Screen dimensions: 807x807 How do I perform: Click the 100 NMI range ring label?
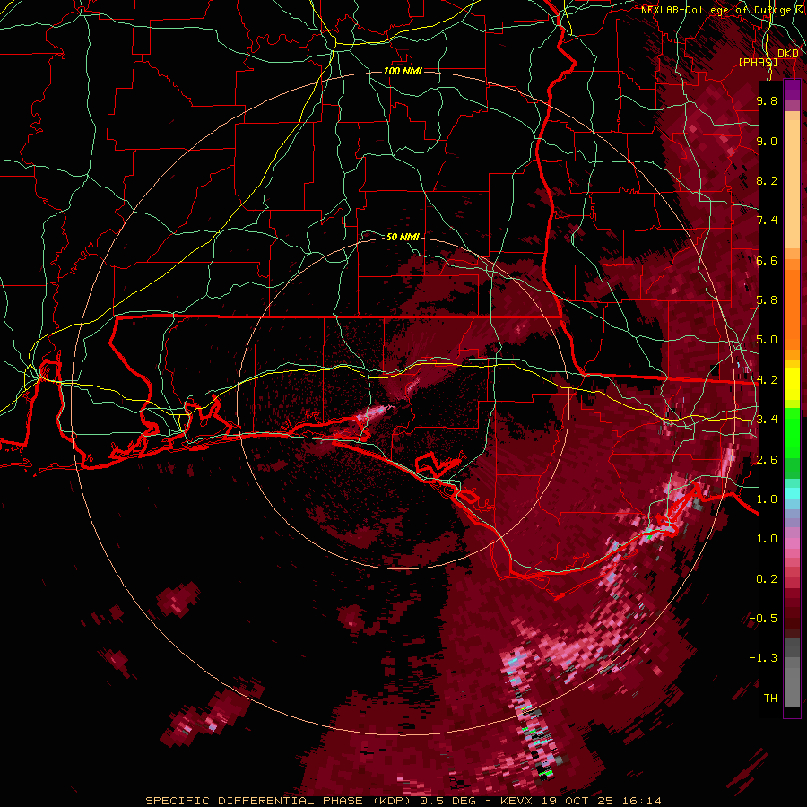click(x=403, y=71)
